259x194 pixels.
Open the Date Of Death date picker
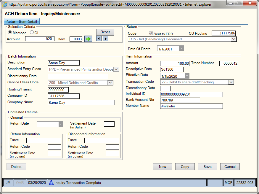[x=181, y=49]
